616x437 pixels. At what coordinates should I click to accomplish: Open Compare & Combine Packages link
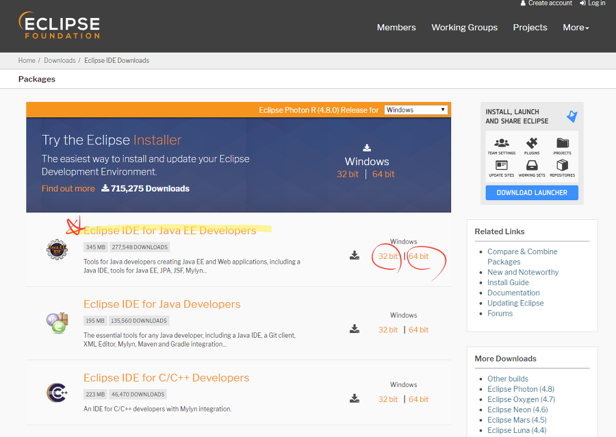522,257
